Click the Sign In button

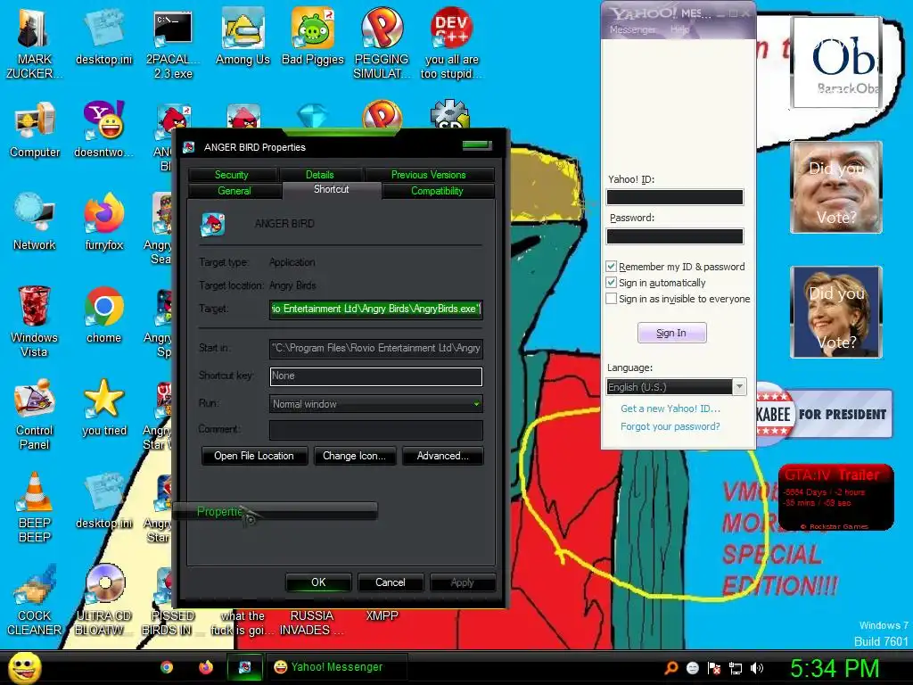pyautogui.click(x=672, y=333)
